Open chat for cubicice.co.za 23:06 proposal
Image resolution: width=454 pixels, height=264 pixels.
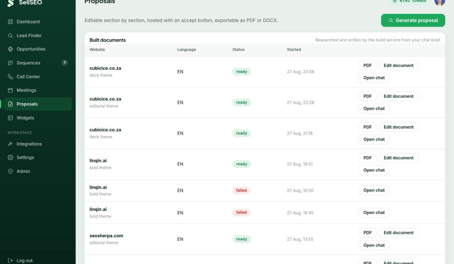coord(374,78)
